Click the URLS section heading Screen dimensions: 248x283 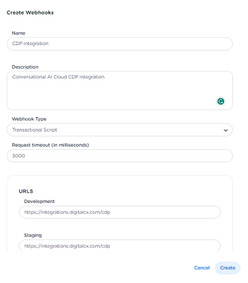pos(26,191)
